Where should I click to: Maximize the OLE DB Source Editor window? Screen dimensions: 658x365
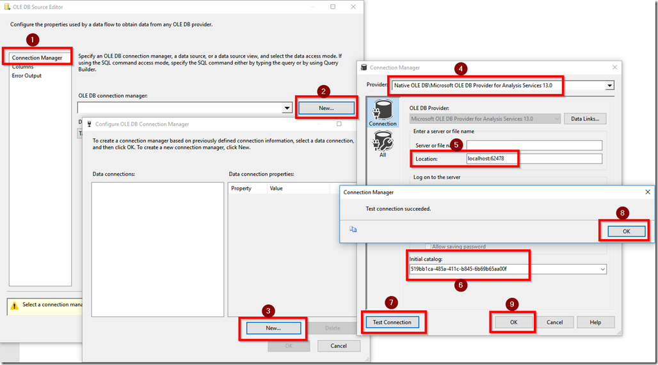pos(333,6)
